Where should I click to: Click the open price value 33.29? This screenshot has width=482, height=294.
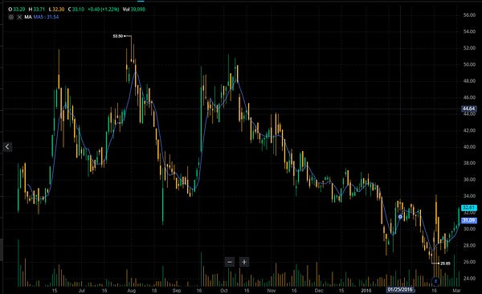tap(18, 9)
